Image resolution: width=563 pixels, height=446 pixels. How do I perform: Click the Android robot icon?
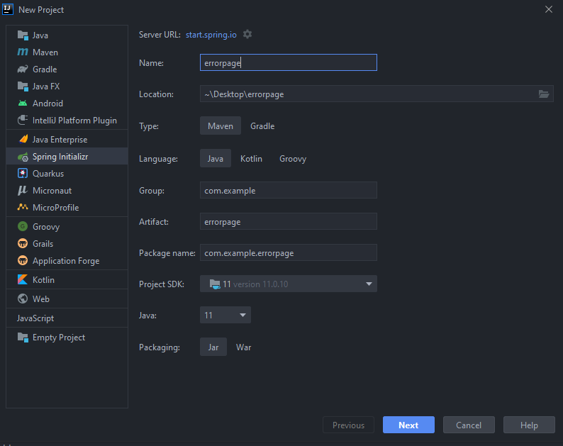coord(23,104)
